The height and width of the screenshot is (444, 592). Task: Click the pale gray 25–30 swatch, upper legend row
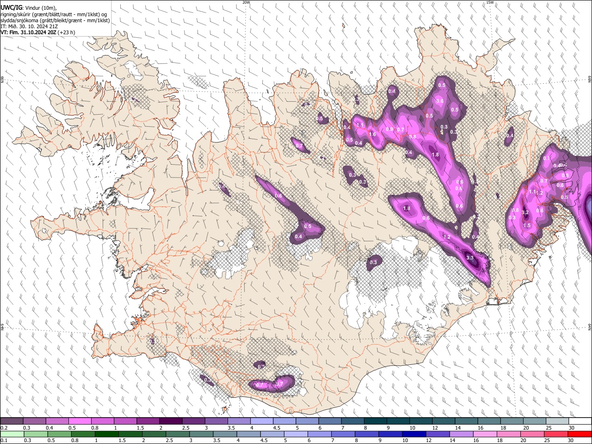557,421
